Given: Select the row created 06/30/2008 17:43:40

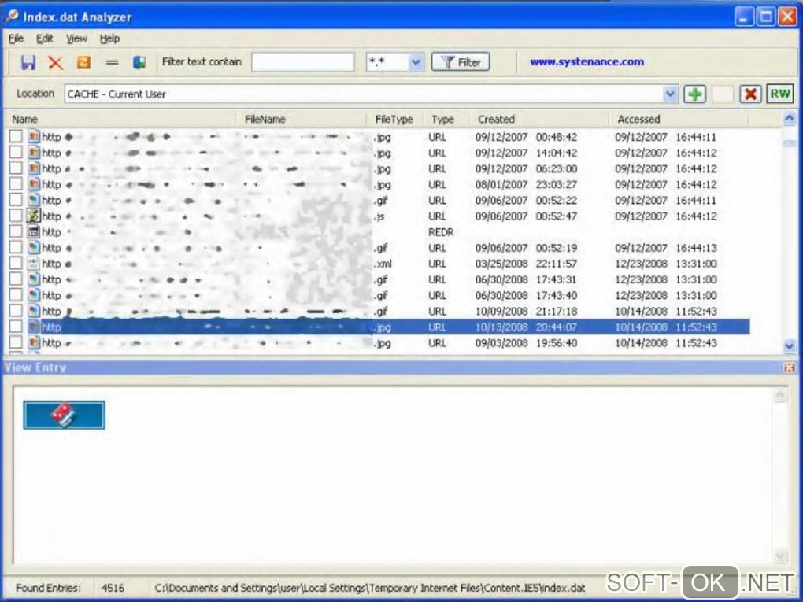Looking at the screenshot, I should 379,295.
